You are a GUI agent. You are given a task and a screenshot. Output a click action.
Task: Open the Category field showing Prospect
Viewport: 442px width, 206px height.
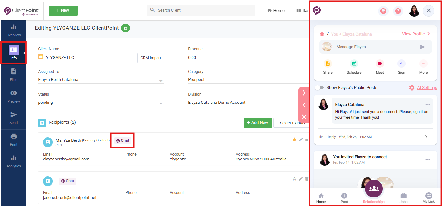coord(248,80)
